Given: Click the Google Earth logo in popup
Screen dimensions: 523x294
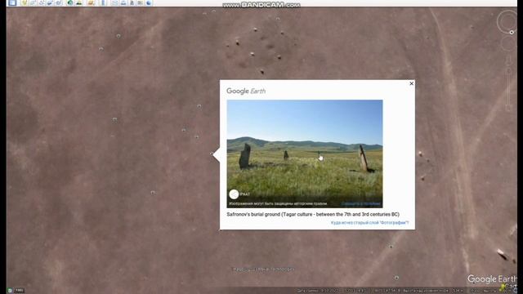Looking at the screenshot, I should point(246,91).
